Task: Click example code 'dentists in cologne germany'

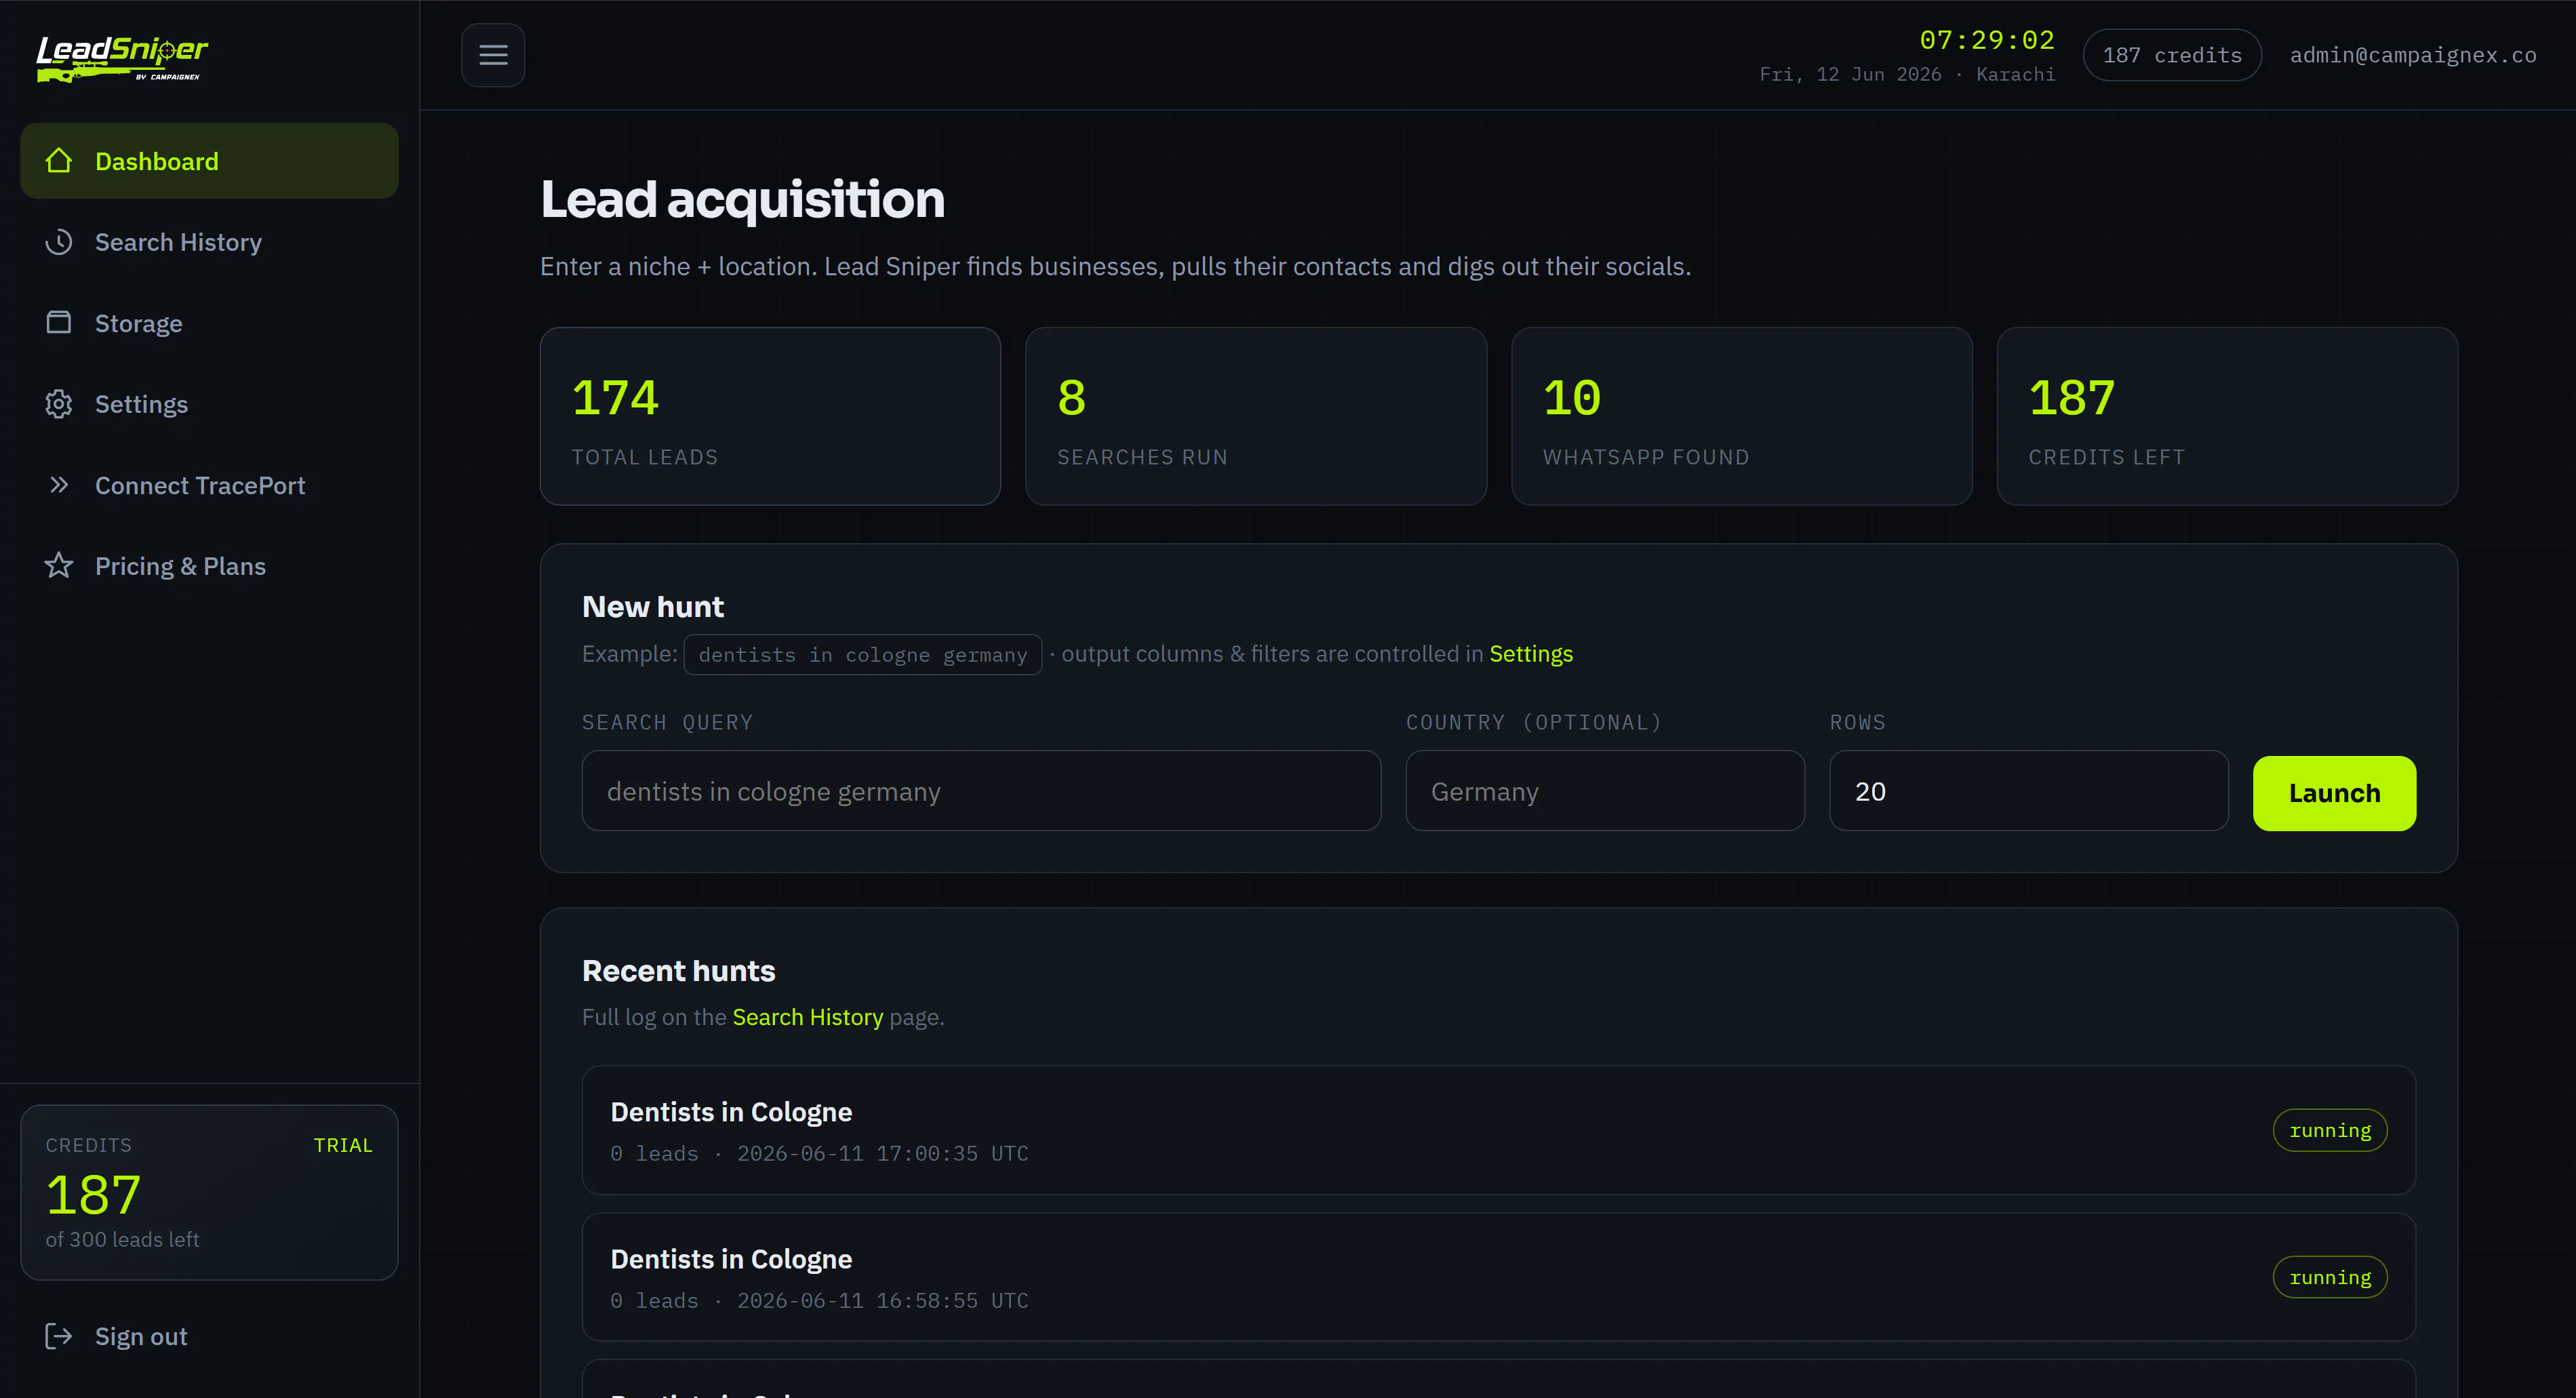Action: [863, 655]
